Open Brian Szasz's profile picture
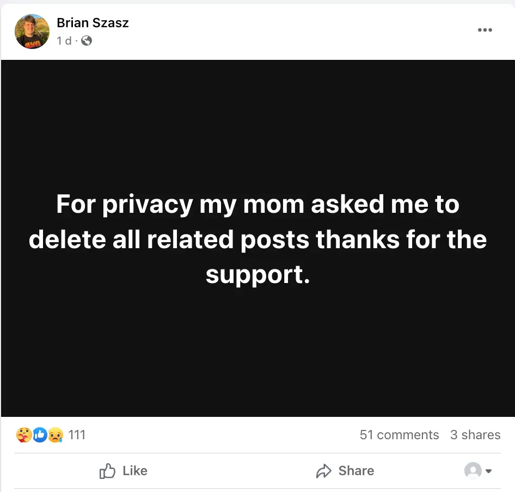The width and height of the screenshot is (515, 492). coord(32,32)
